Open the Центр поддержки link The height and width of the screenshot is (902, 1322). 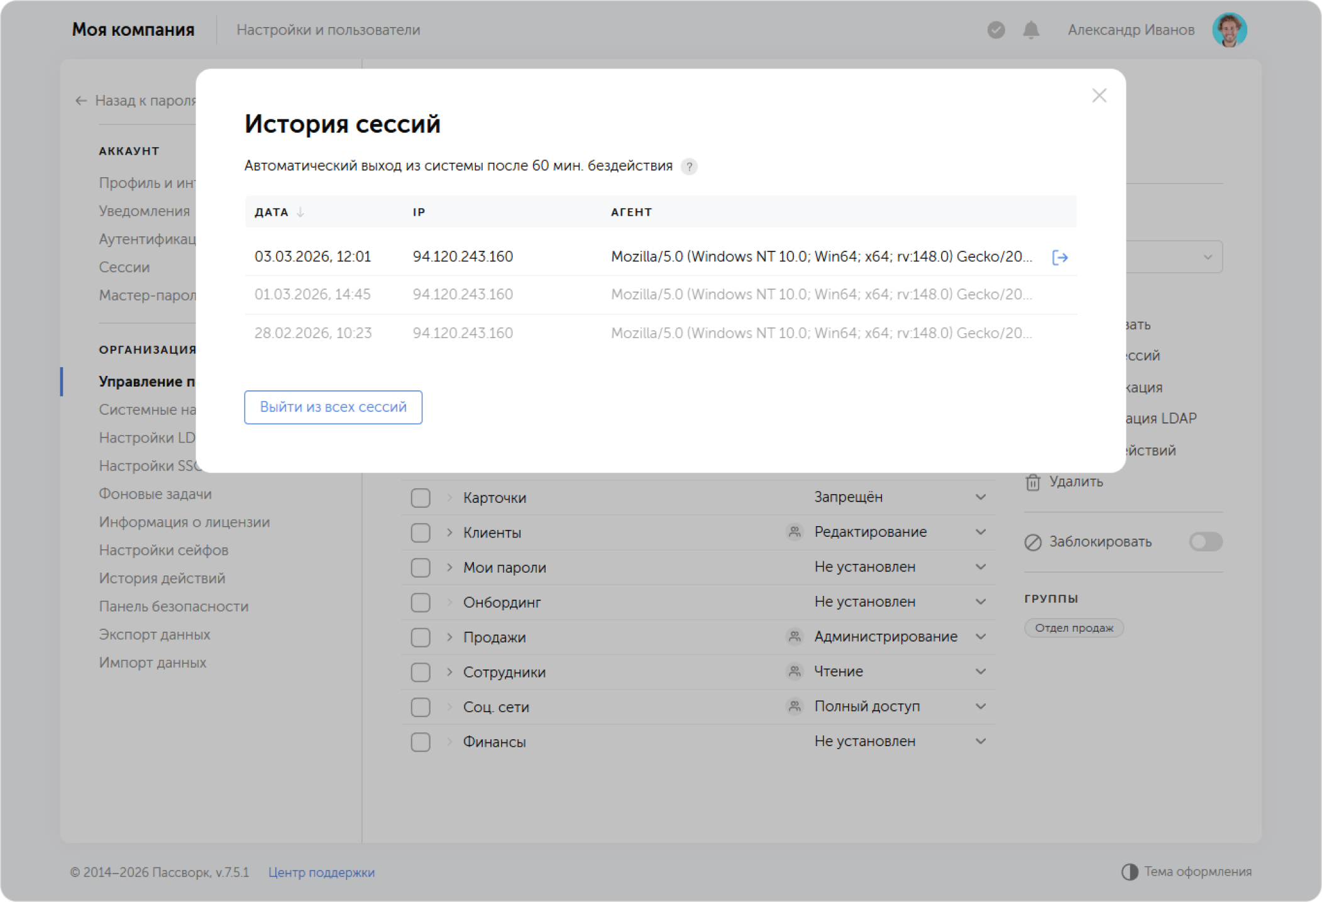click(x=321, y=872)
